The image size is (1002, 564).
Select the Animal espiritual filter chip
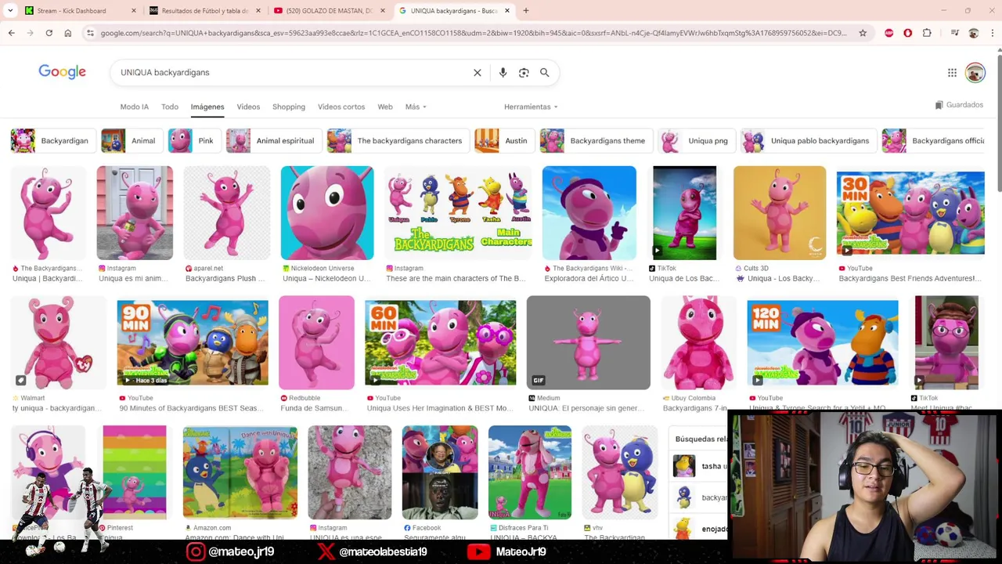click(x=272, y=141)
